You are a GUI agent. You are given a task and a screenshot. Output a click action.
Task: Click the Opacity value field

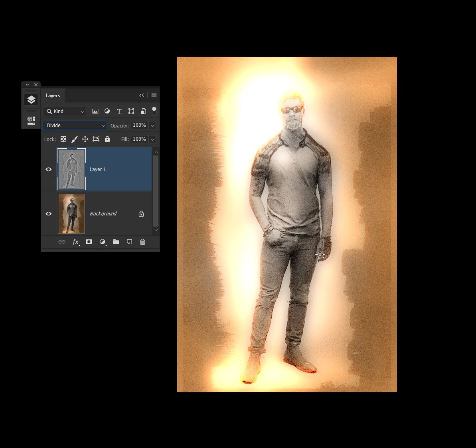coord(139,125)
